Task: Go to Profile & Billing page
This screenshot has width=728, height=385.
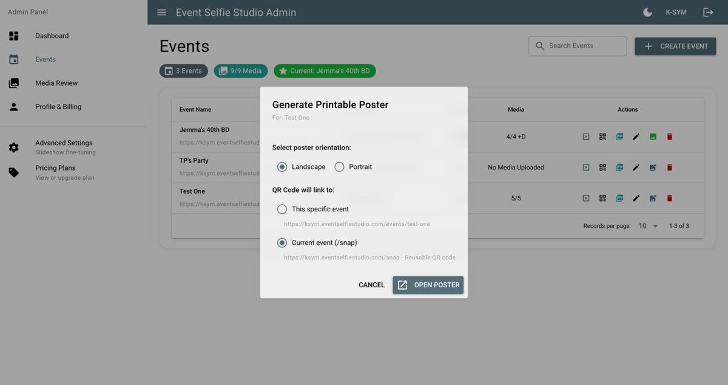Action: click(58, 107)
